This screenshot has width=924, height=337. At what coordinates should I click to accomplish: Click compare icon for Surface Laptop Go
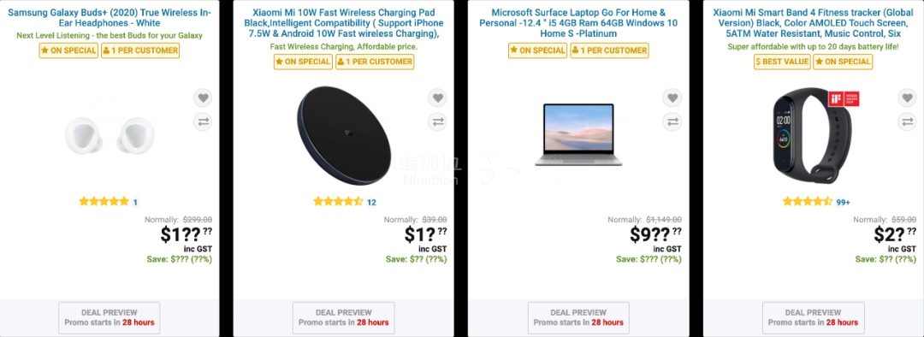point(672,122)
